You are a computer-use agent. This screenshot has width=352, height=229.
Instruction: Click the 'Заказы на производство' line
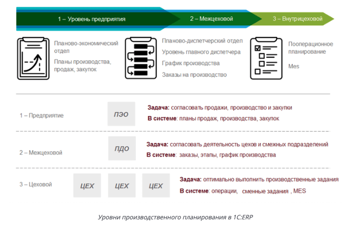[x=194, y=74]
